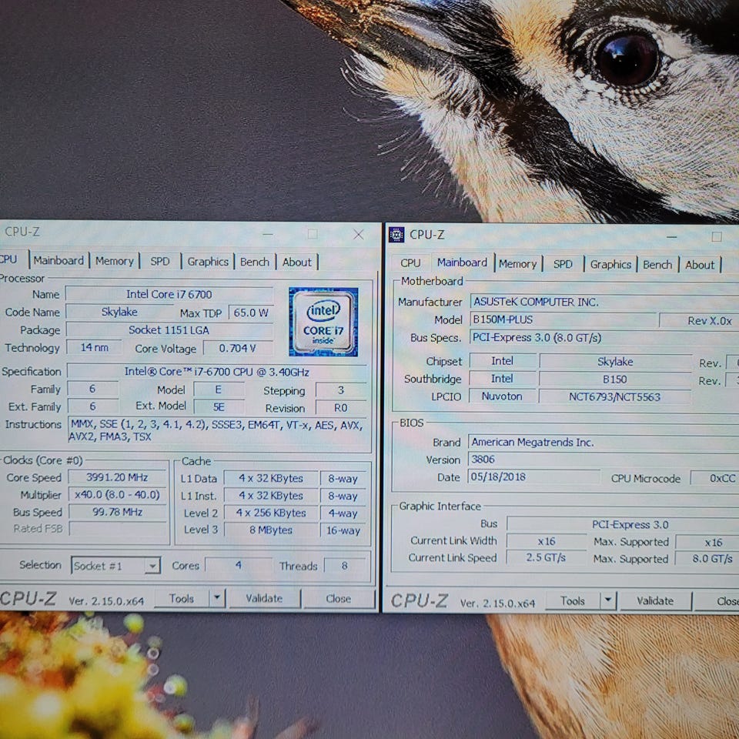Select Graphics tab in left CPU-Z window
This screenshot has width=739, height=739.
click(x=208, y=262)
